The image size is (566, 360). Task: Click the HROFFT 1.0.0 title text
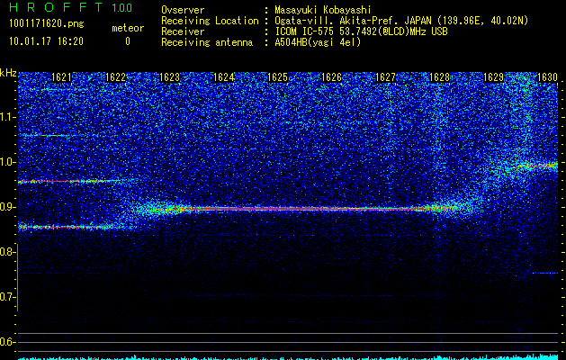click(x=70, y=7)
